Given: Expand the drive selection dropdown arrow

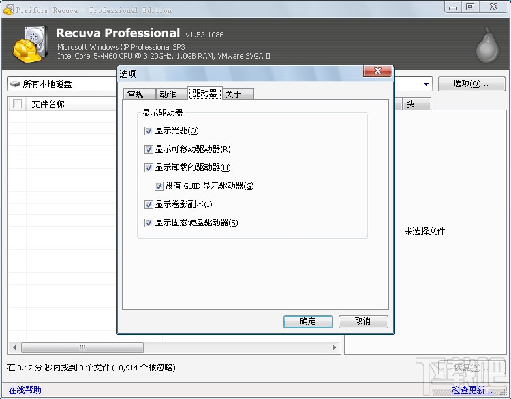Looking at the screenshot, I should pos(426,84).
